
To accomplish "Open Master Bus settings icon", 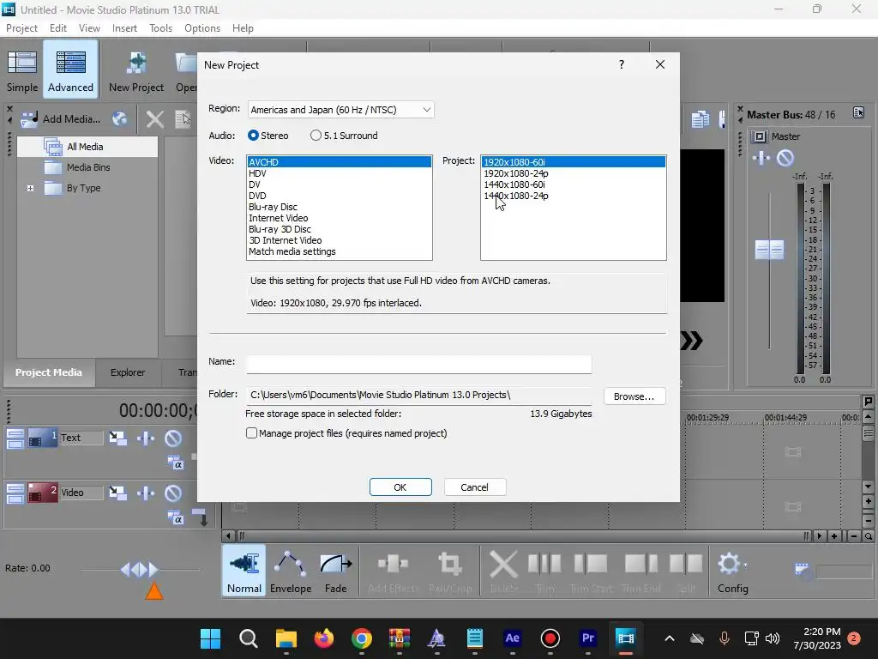I will [x=858, y=112].
